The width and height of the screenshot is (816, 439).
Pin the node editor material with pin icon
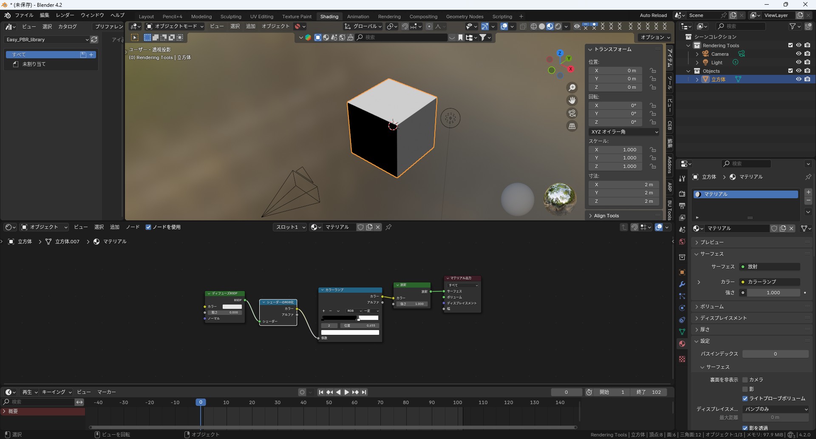pos(388,227)
